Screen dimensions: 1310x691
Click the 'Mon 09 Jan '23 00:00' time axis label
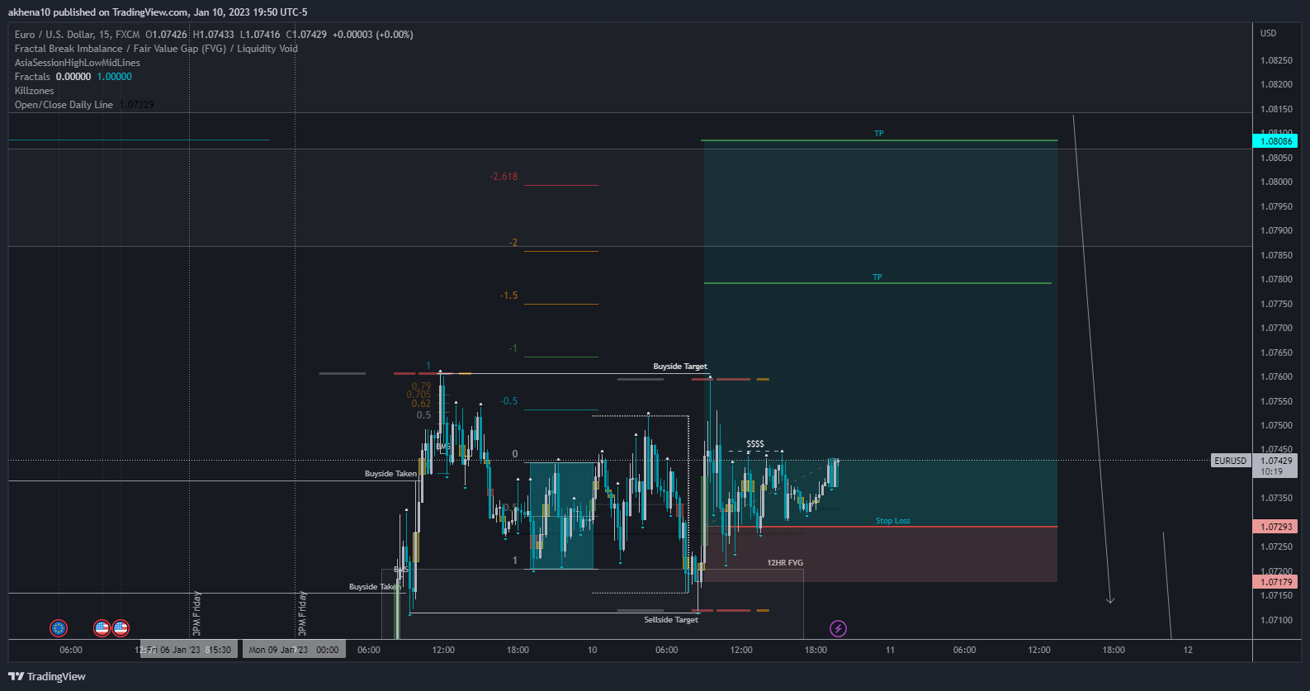pyautogui.click(x=294, y=650)
